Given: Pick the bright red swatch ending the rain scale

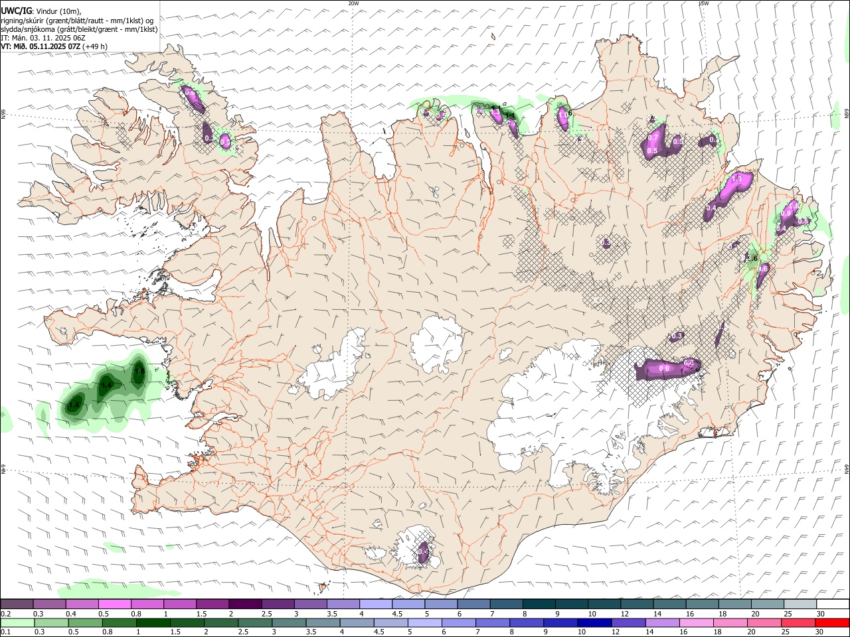Looking at the screenshot, I should click(832, 623).
